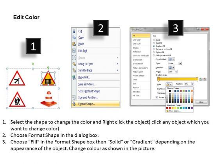Click the yellow gradient stops bar
219x164 pixels.
178,79
